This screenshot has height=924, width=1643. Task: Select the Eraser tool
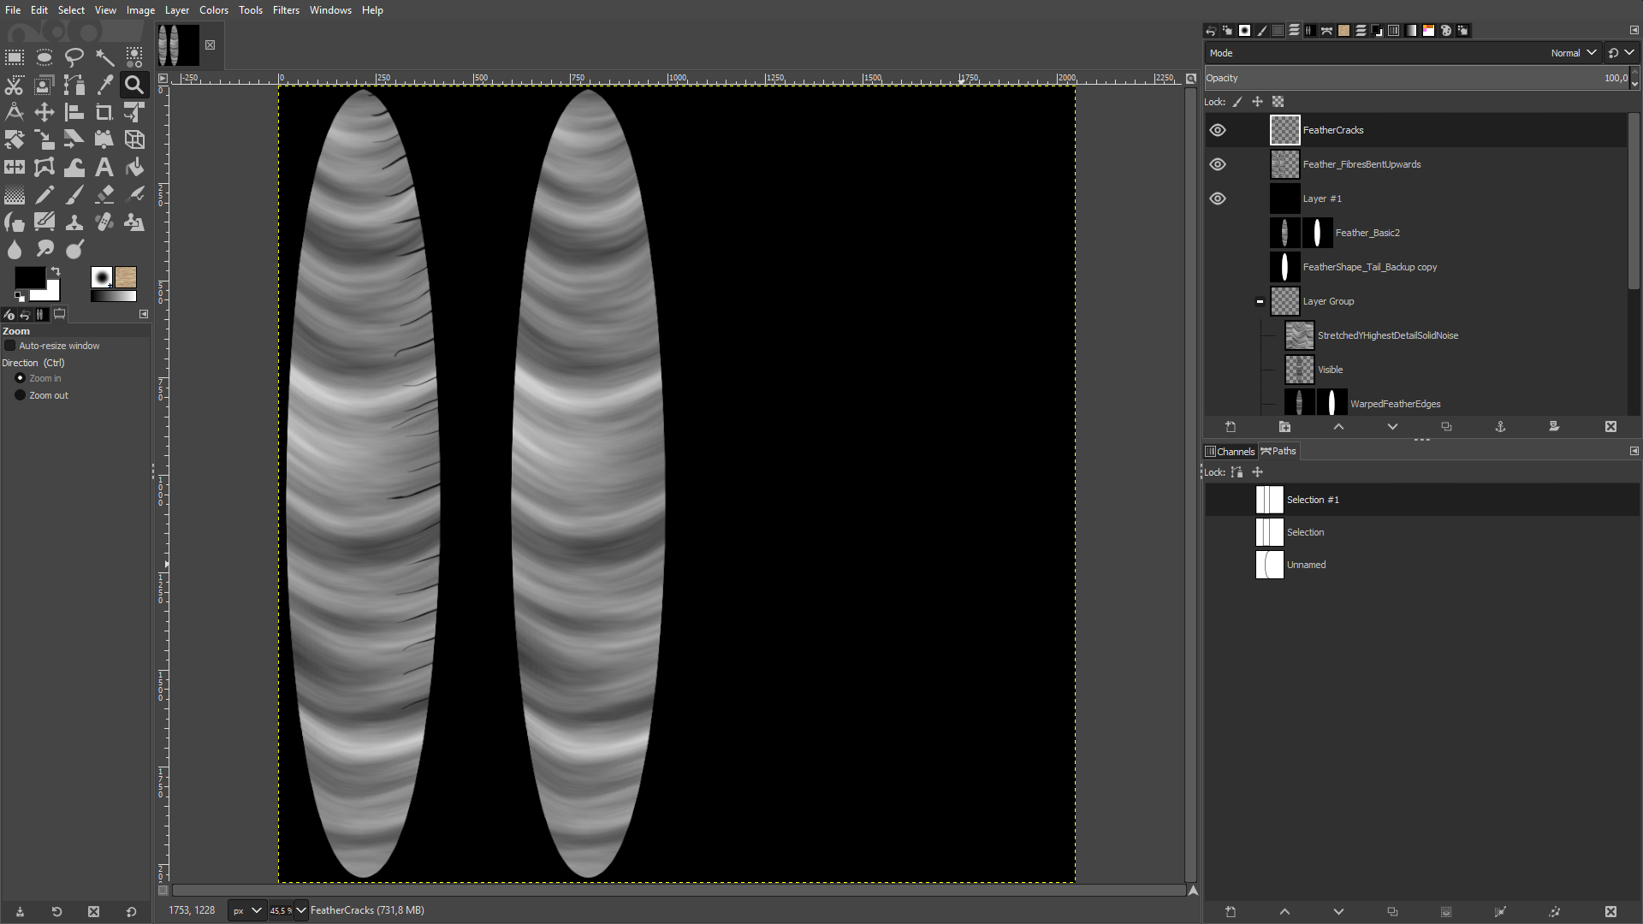coord(104,195)
